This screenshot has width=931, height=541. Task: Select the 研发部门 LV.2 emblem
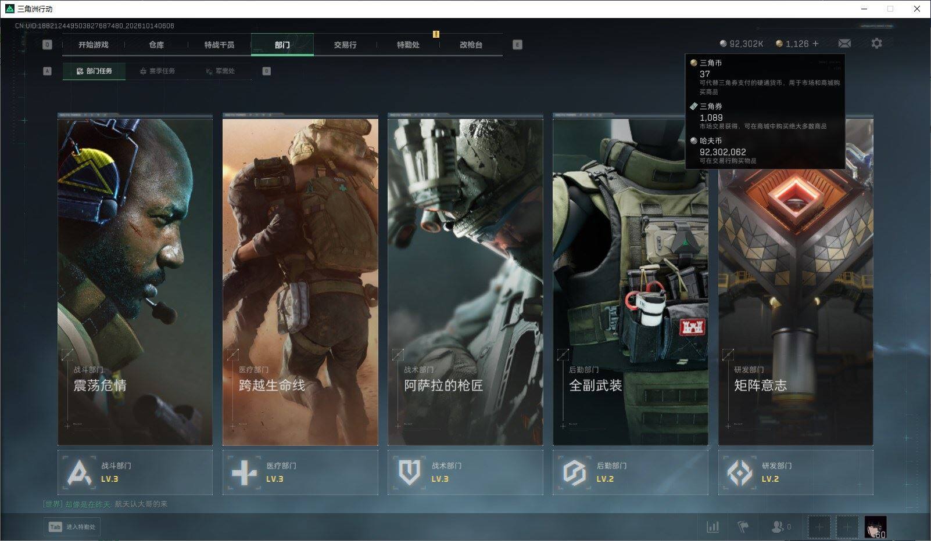739,473
